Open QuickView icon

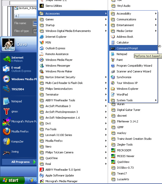coord(113,162)
